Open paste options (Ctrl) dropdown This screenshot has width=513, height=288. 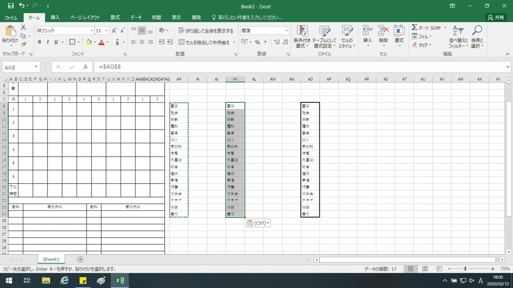tap(258, 223)
